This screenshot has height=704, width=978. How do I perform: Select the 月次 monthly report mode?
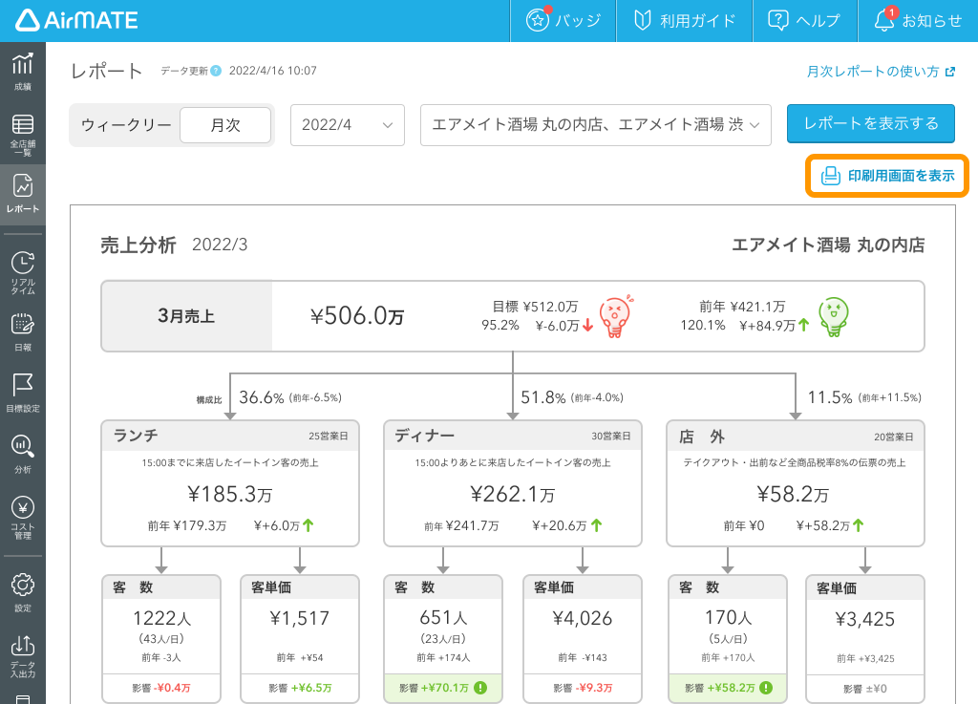pyautogui.click(x=225, y=124)
